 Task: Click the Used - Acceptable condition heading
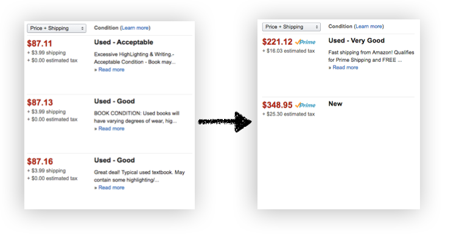[124, 42]
